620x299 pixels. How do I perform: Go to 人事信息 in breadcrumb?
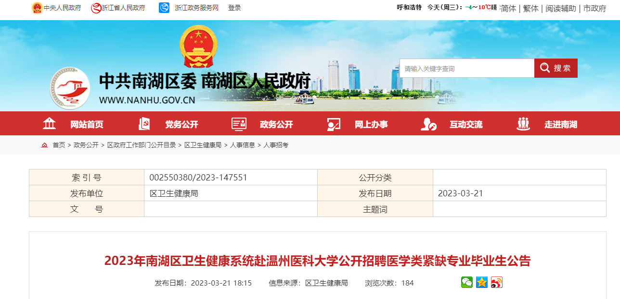point(243,145)
